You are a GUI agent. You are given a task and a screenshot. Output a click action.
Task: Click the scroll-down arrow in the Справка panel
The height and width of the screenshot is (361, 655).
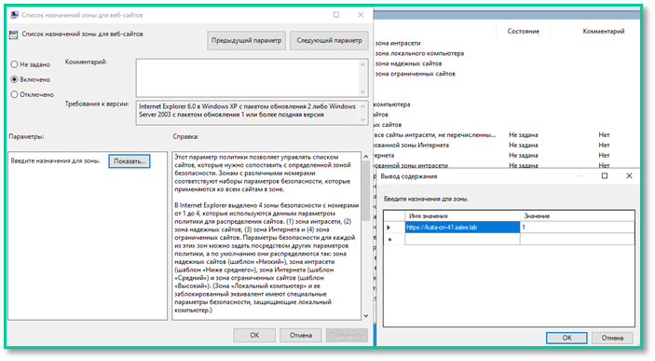pos(366,316)
